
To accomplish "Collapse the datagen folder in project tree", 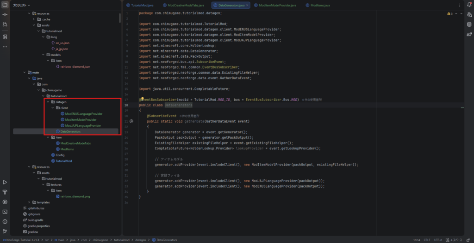I will (x=48, y=102).
